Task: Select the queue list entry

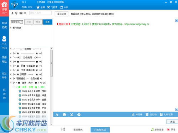Action: [17, 28]
